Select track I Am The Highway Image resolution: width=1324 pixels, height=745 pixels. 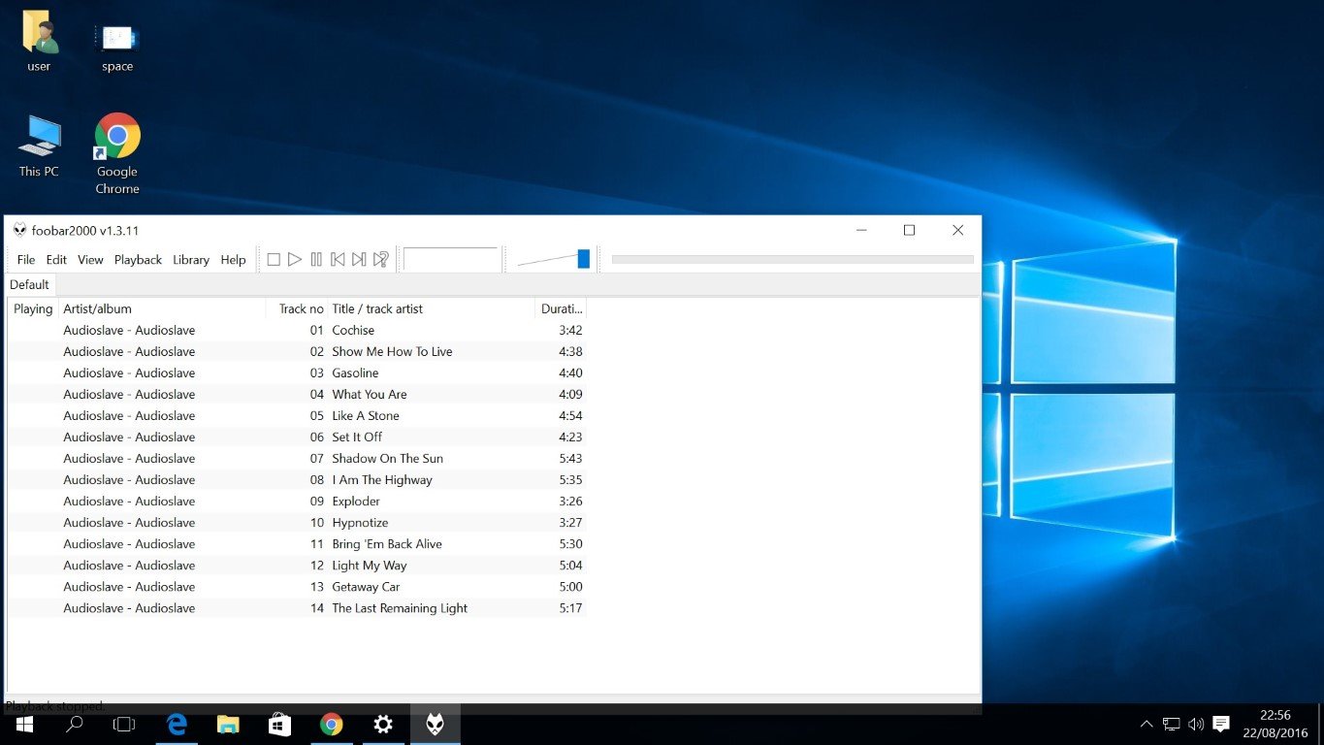tap(297, 479)
